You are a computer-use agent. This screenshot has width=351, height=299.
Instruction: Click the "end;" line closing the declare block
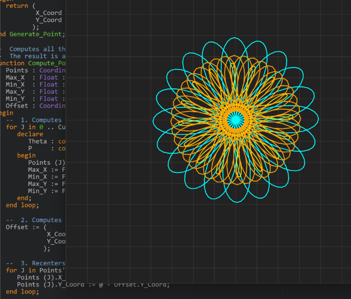tap(24, 198)
